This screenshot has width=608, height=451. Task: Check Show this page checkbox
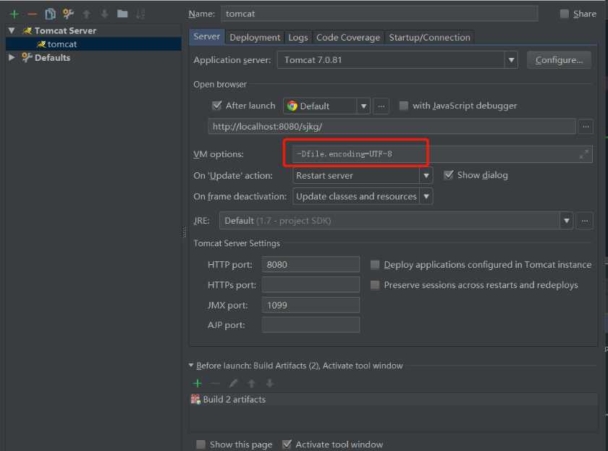(201, 444)
